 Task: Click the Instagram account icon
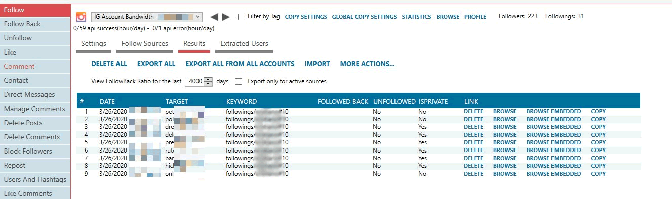pyautogui.click(x=81, y=17)
